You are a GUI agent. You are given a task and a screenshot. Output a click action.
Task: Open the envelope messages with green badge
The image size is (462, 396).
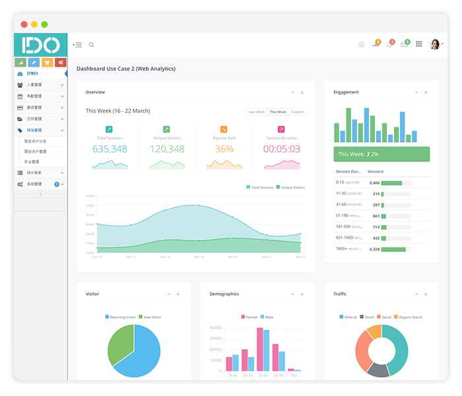405,44
